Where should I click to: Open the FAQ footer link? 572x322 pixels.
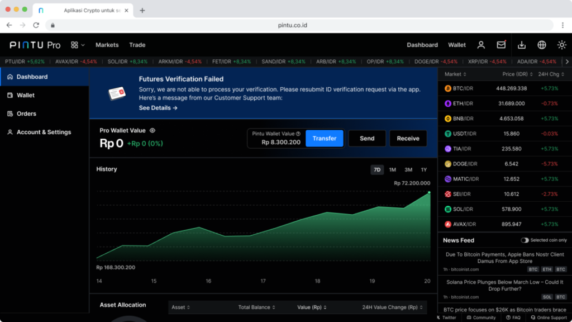click(513, 318)
